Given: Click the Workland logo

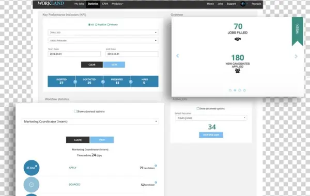Looking at the screenshot, I should (x=51, y=4).
